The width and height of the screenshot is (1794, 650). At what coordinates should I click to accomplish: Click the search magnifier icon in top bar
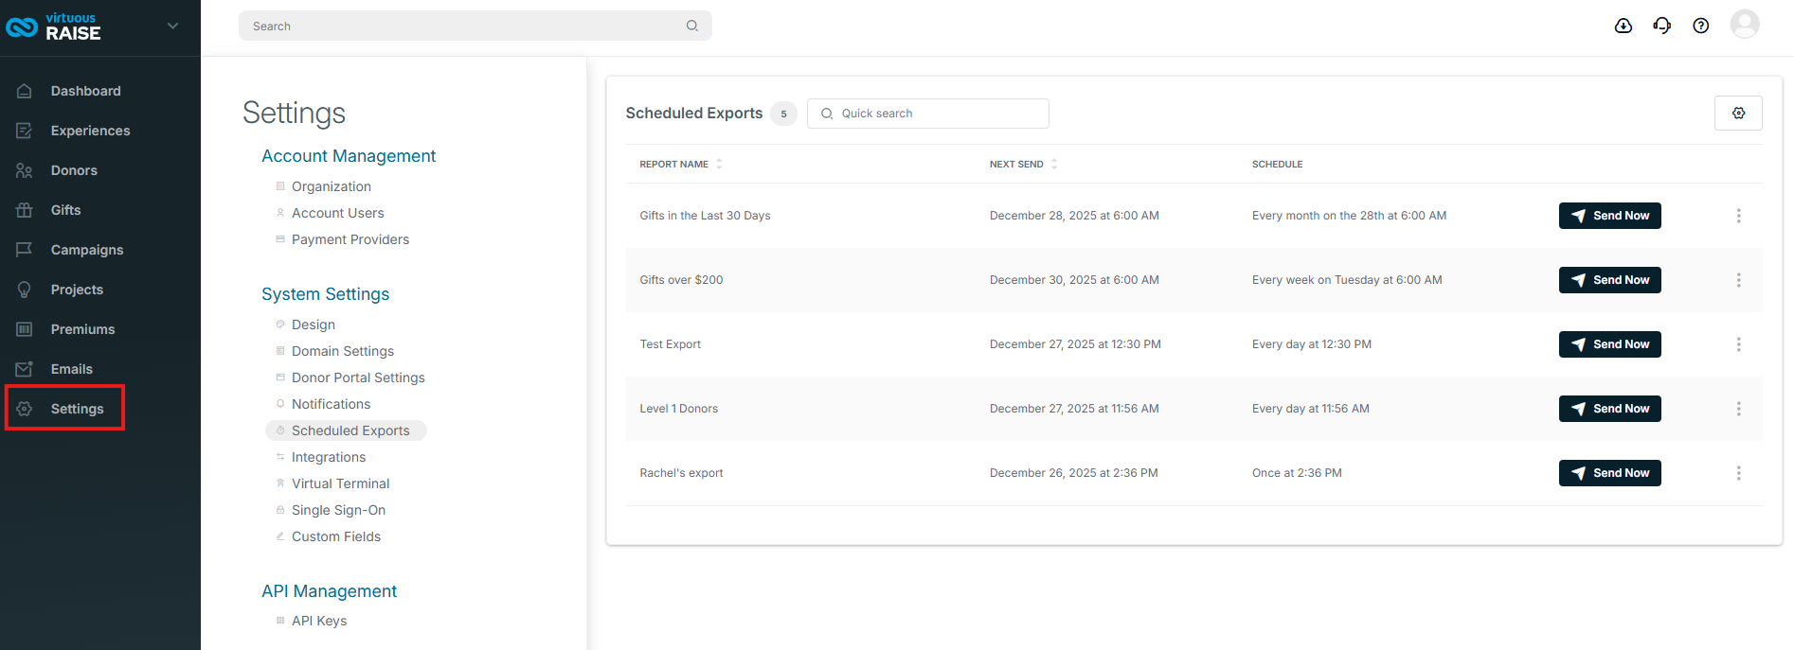click(692, 26)
